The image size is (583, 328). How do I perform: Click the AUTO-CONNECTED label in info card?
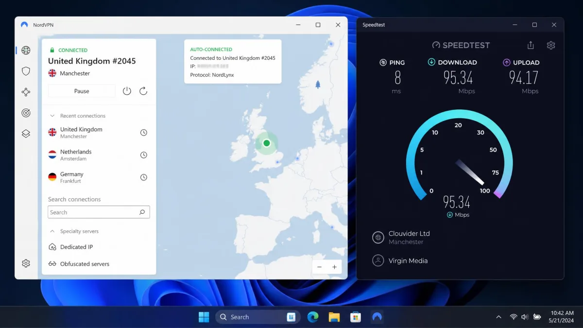click(x=211, y=50)
